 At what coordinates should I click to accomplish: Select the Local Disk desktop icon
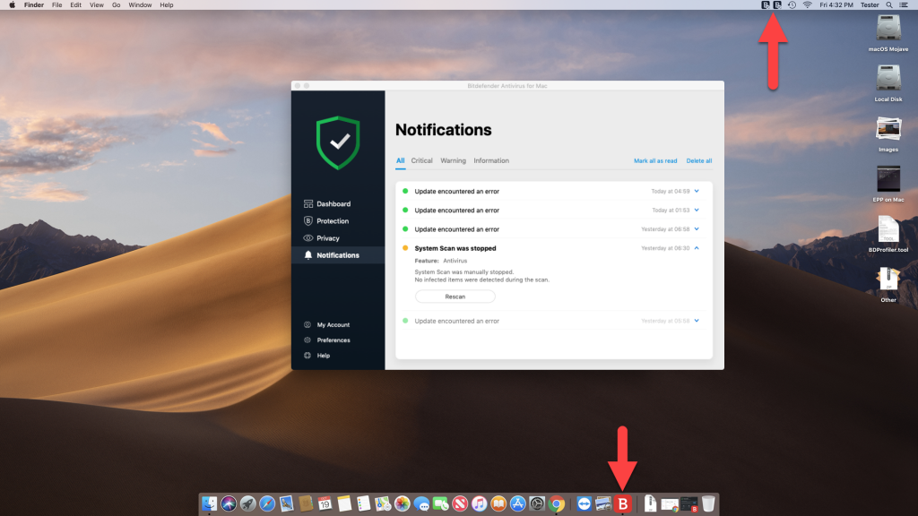click(888, 83)
